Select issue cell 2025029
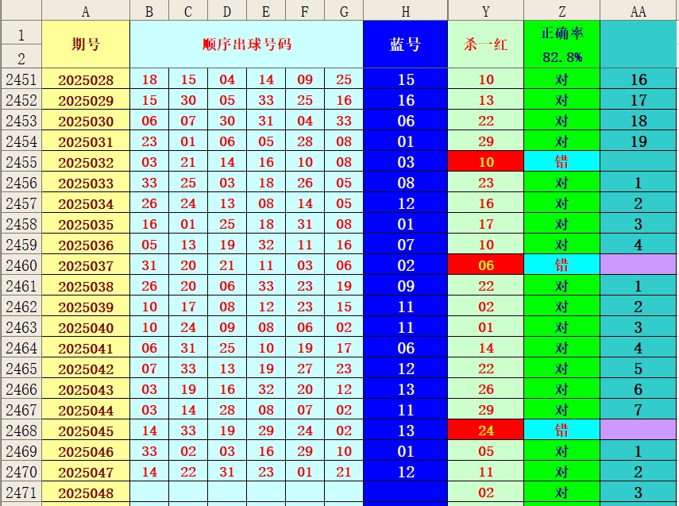The height and width of the screenshot is (506, 679). point(86,101)
